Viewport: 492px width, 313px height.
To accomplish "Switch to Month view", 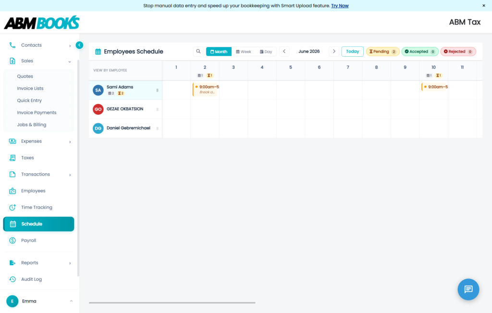I will pyautogui.click(x=219, y=51).
